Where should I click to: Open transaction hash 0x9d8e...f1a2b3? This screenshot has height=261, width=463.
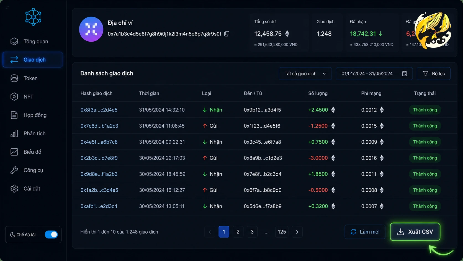pyautogui.click(x=99, y=174)
